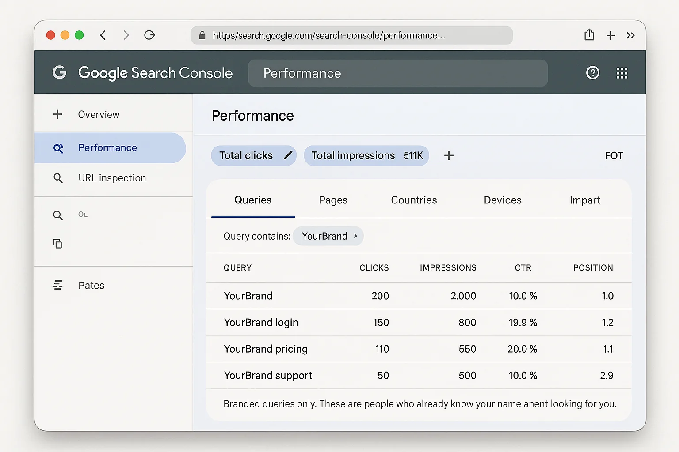Click the URL inspection magnifier icon
The height and width of the screenshot is (452, 679).
[x=58, y=178]
